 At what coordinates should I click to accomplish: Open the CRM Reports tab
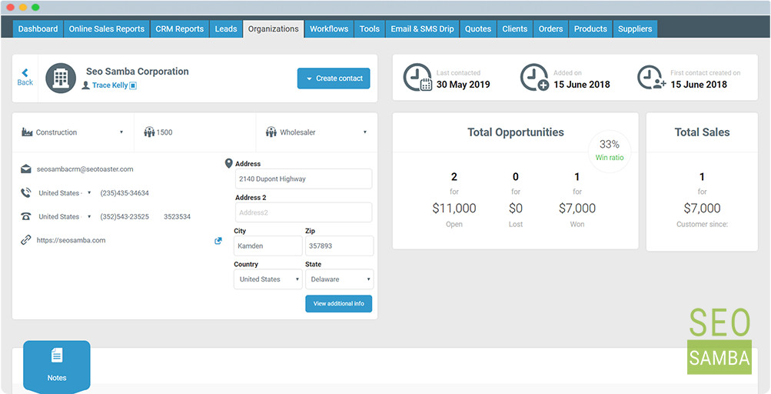tap(179, 29)
